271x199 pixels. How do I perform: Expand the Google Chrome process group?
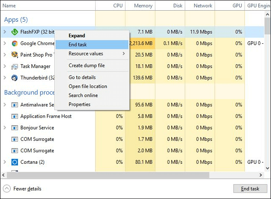(x=5, y=43)
